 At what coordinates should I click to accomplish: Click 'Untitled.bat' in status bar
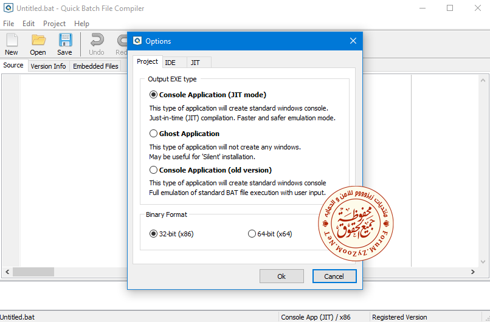(x=18, y=317)
